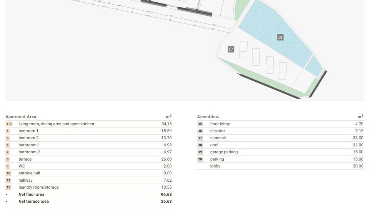The width and height of the screenshot is (369, 212).
Task: Select the 'hallway' row label
Action: 25,181
